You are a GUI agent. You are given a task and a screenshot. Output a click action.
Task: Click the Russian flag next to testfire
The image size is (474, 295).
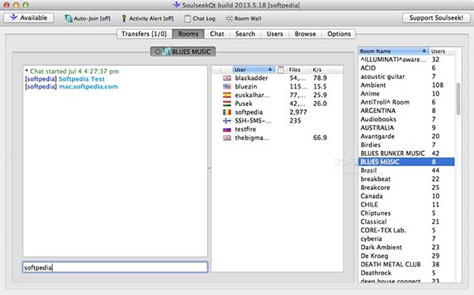click(227, 130)
